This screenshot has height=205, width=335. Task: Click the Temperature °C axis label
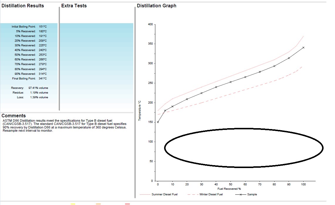pos(140,110)
